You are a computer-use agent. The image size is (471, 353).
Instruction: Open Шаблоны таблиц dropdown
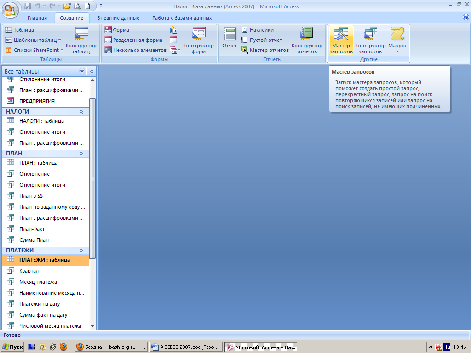pyautogui.click(x=33, y=40)
